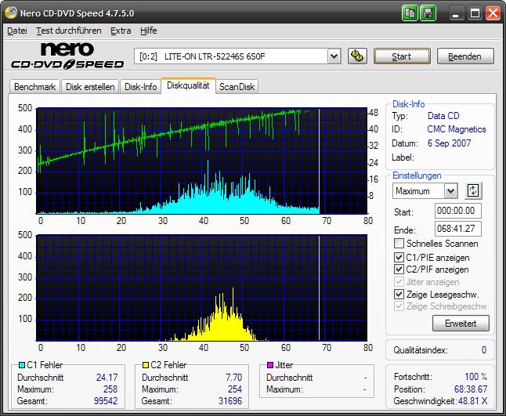Click the Start button
This screenshot has height=416, width=506.
(x=402, y=56)
